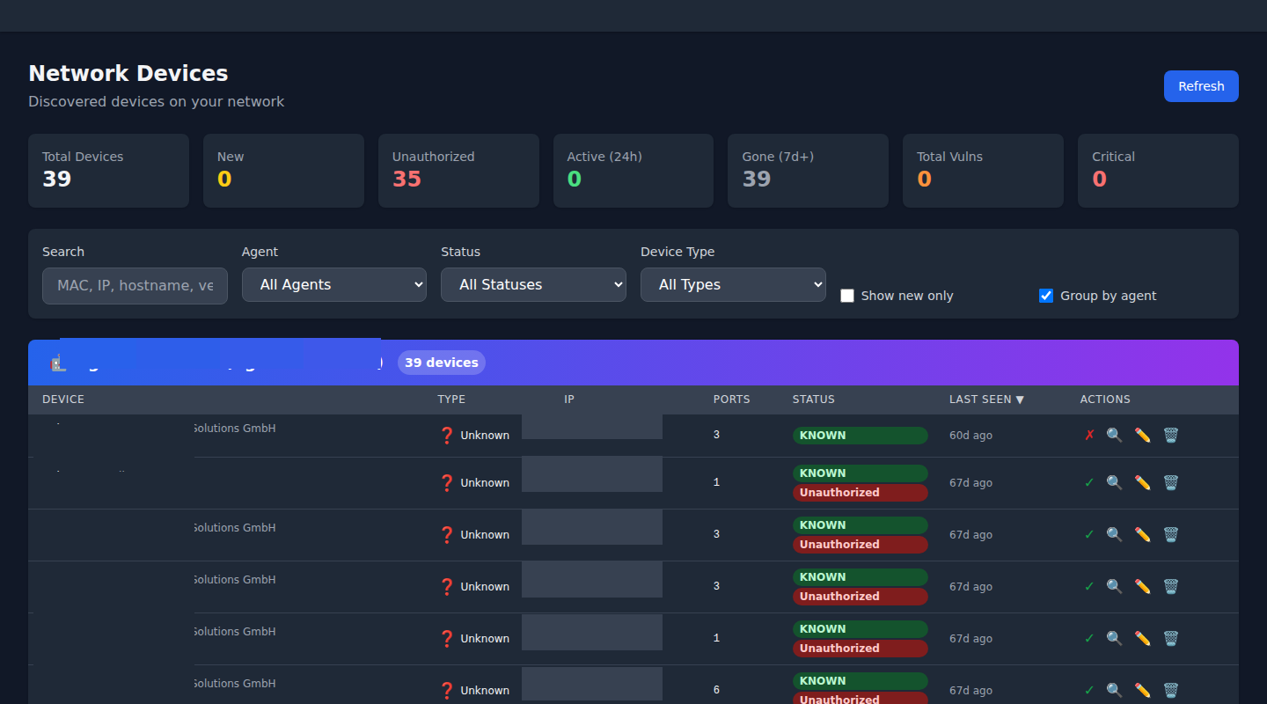The width and height of the screenshot is (1267, 704).
Task: Click the pencil edit icon in the first device row
Action: [1143, 435]
